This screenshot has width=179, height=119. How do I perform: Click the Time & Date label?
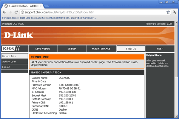[x=39, y=81]
